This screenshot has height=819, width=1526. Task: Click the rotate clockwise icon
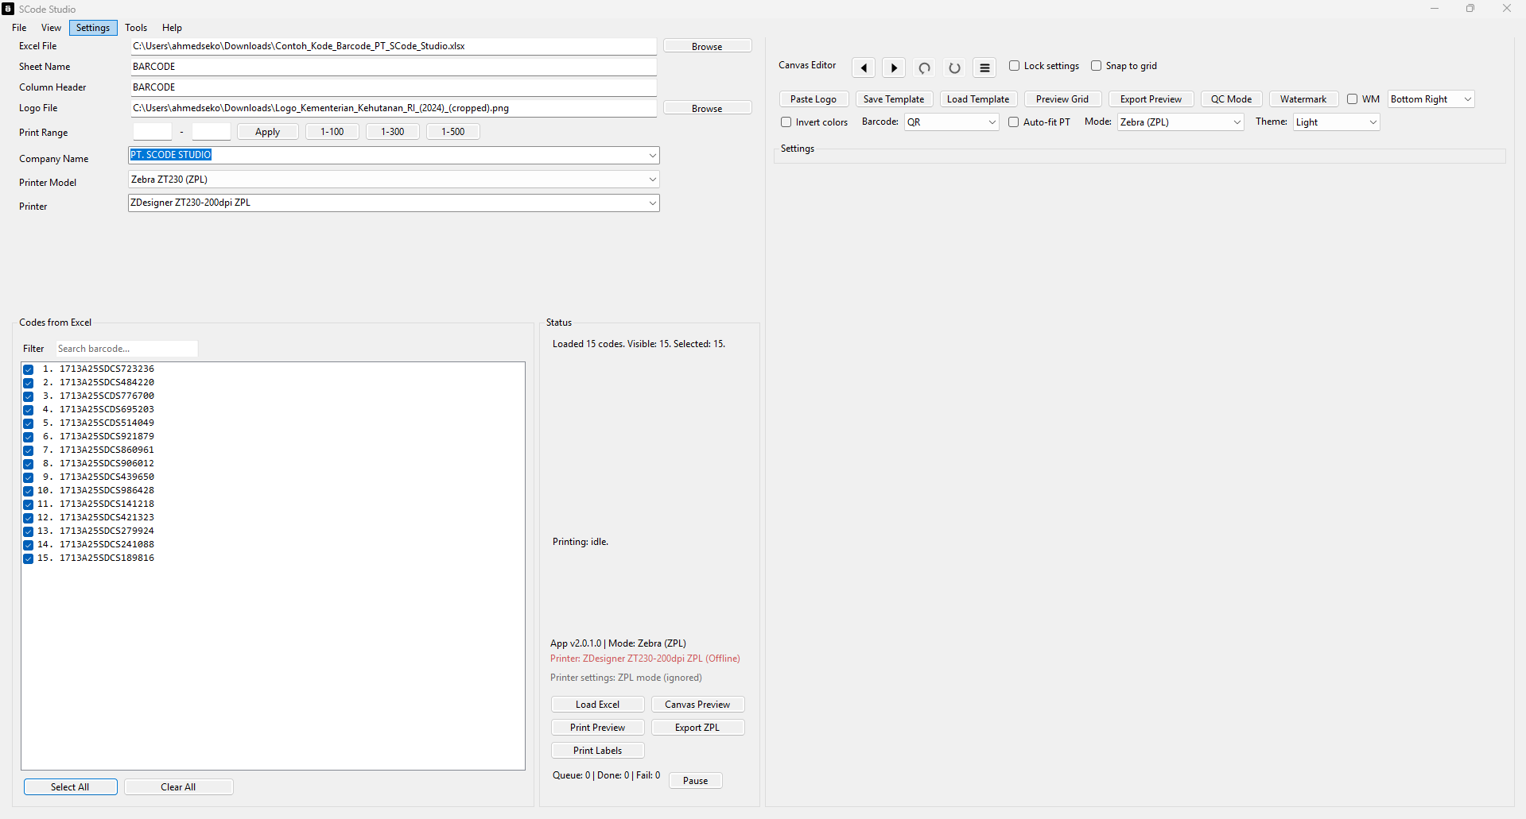[x=954, y=68]
